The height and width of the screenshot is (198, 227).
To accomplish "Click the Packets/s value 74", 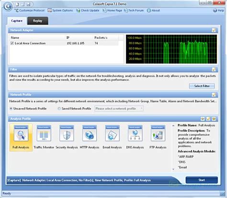I will [x=96, y=43].
